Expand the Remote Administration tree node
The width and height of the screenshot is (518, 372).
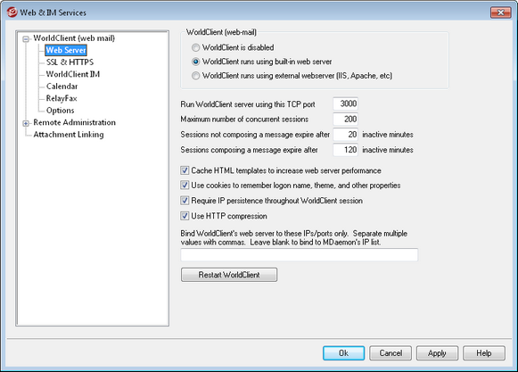point(26,123)
